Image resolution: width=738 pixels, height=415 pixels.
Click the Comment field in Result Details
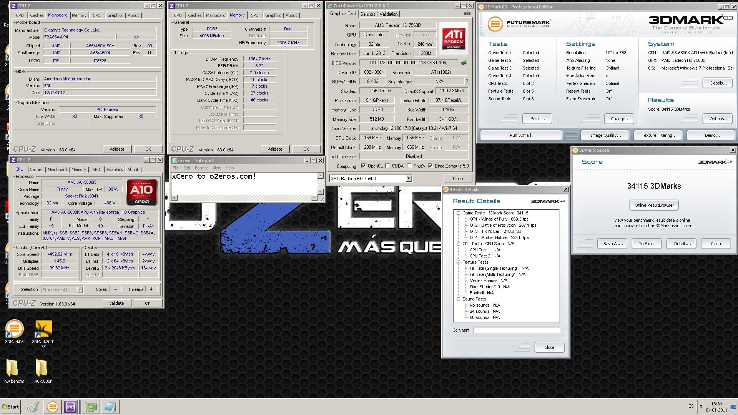point(517,330)
